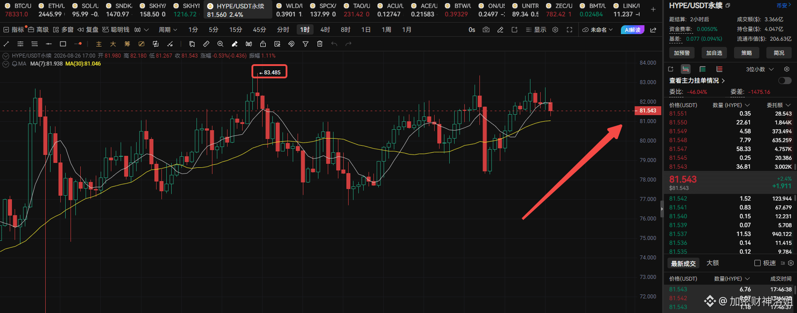Select the trend line drawing tool
Viewport: 797px width, 313px height.
click(x=6, y=44)
